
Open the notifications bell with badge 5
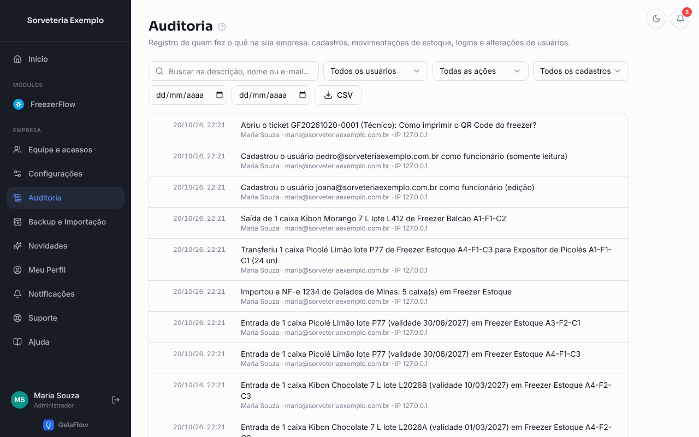(x=680, y=19)
